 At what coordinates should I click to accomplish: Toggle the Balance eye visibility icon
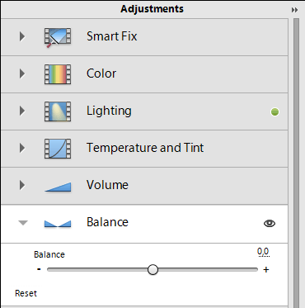270,223
